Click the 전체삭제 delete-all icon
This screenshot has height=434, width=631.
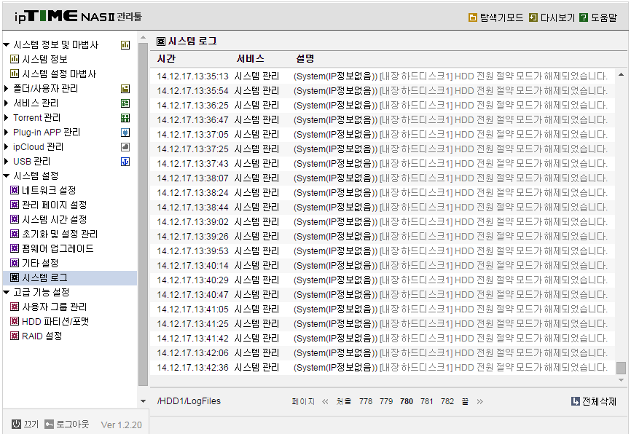point(576,401)
